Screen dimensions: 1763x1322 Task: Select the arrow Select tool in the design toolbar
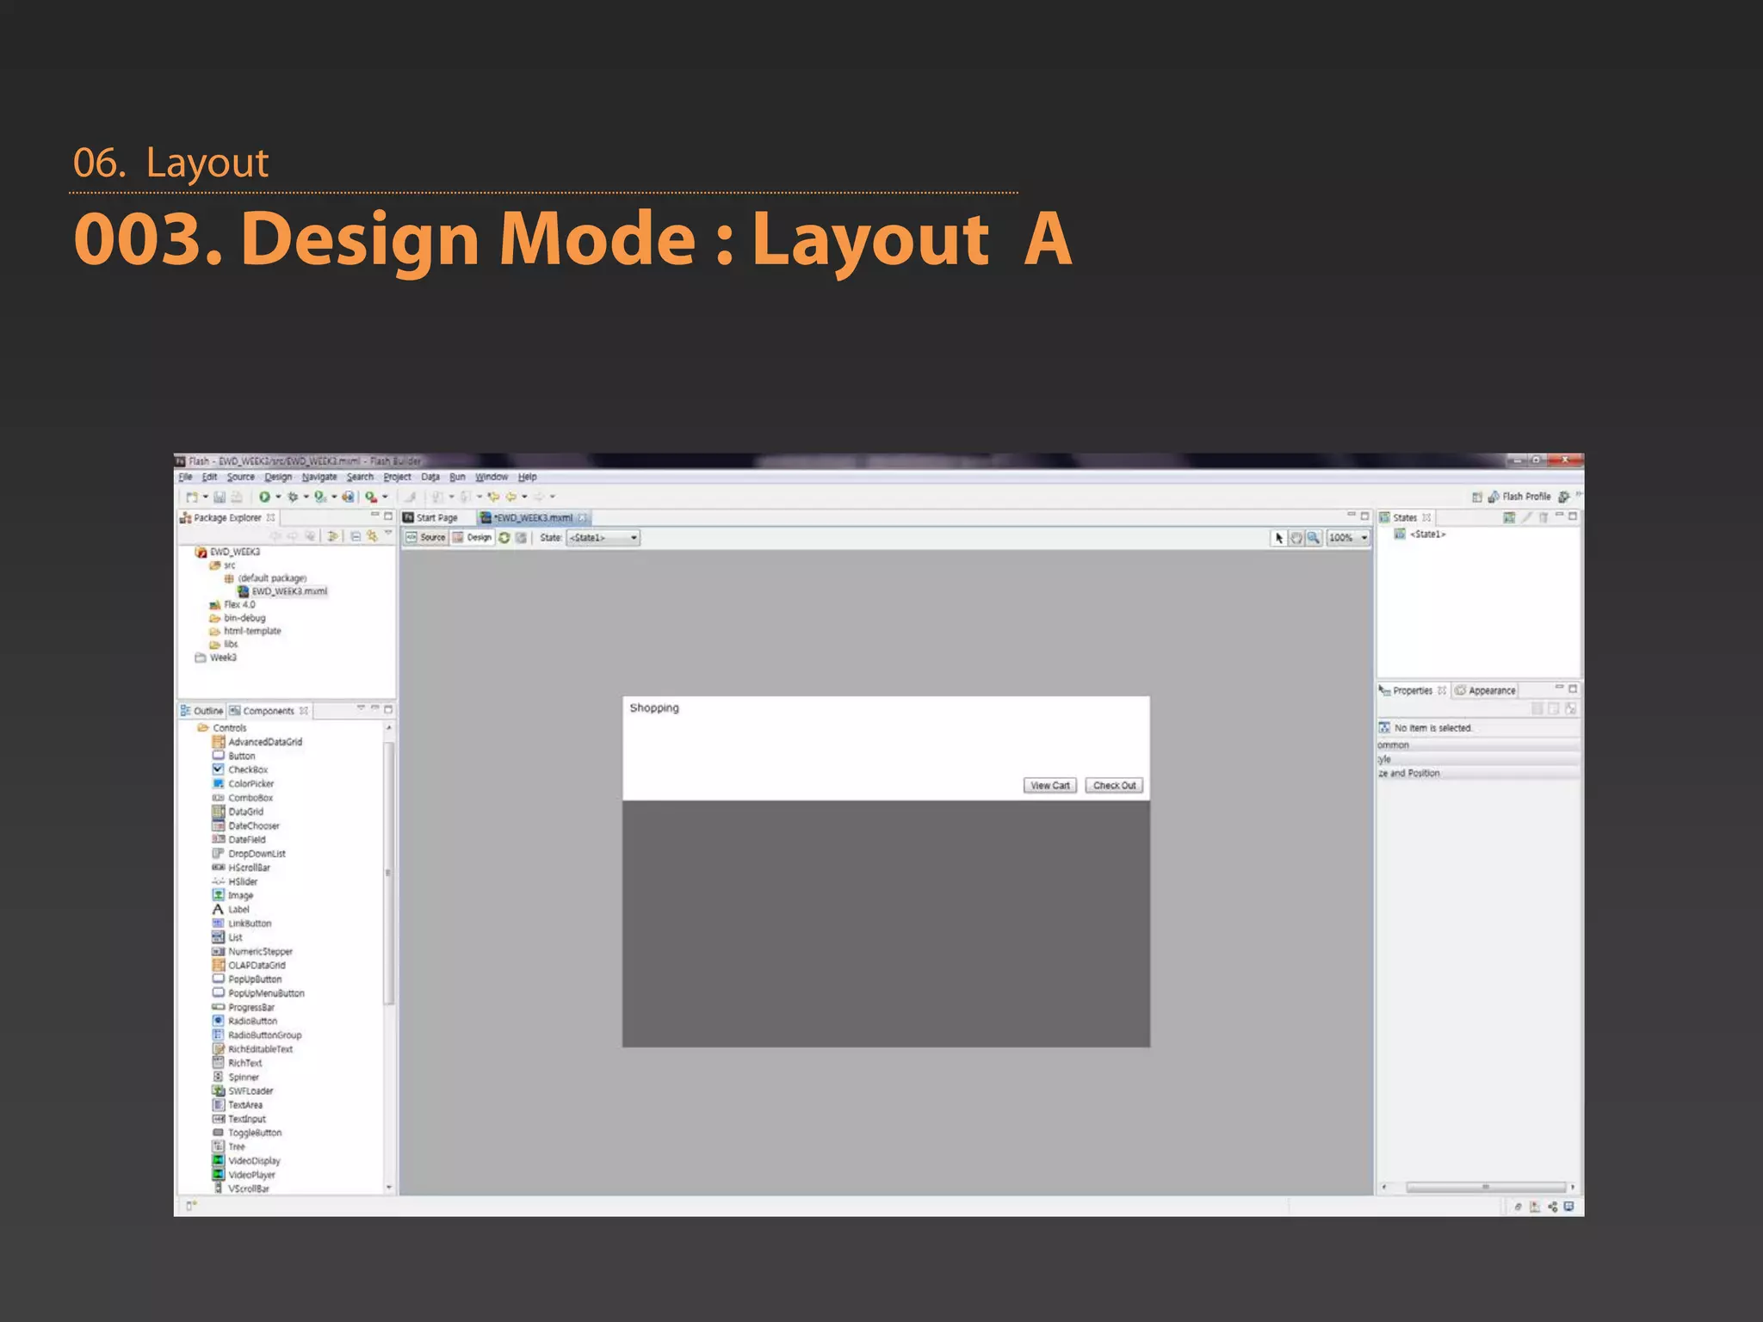[x=1279, y=538]
